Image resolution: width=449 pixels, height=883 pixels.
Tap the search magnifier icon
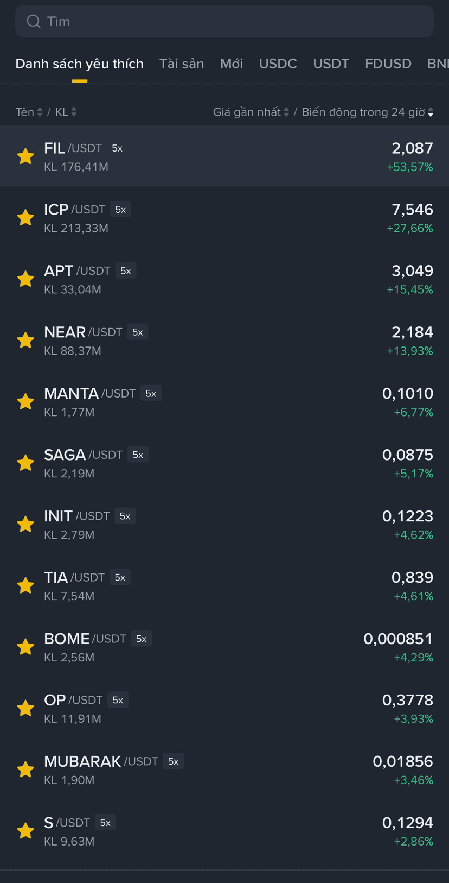pyautogui.click(x=34, y=21)
